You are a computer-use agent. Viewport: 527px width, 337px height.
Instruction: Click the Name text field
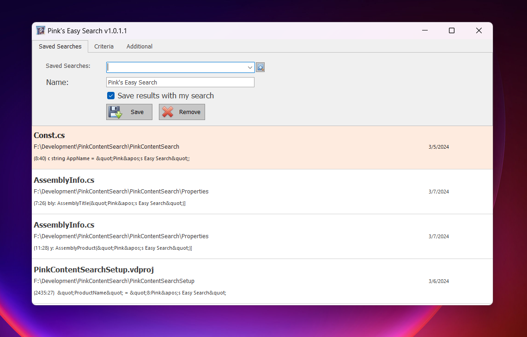(180, 82)
